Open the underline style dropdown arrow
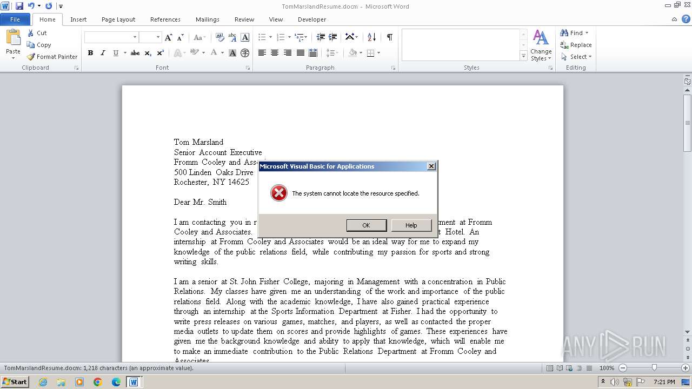The height and width of the screenshot is (389, 692). pyautogui.click(x=125, y=53)
